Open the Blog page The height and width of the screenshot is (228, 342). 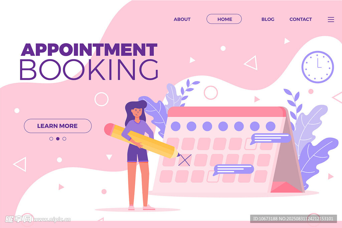pyautogui.click(x=268, y=19)
